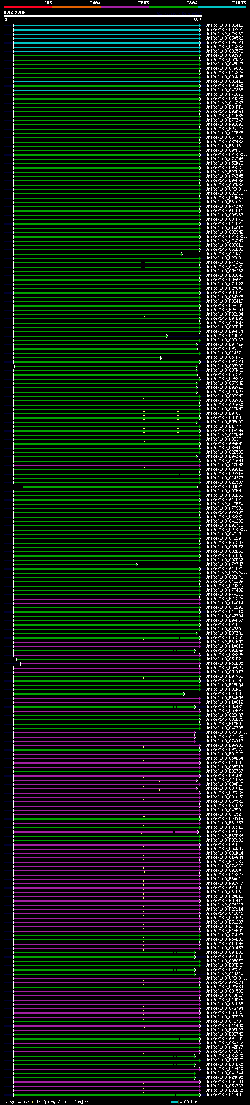This screenshot has width=250, height=1105.
Task: Choose entry UniRef100_C5YIS2
Action: point(224,271)
